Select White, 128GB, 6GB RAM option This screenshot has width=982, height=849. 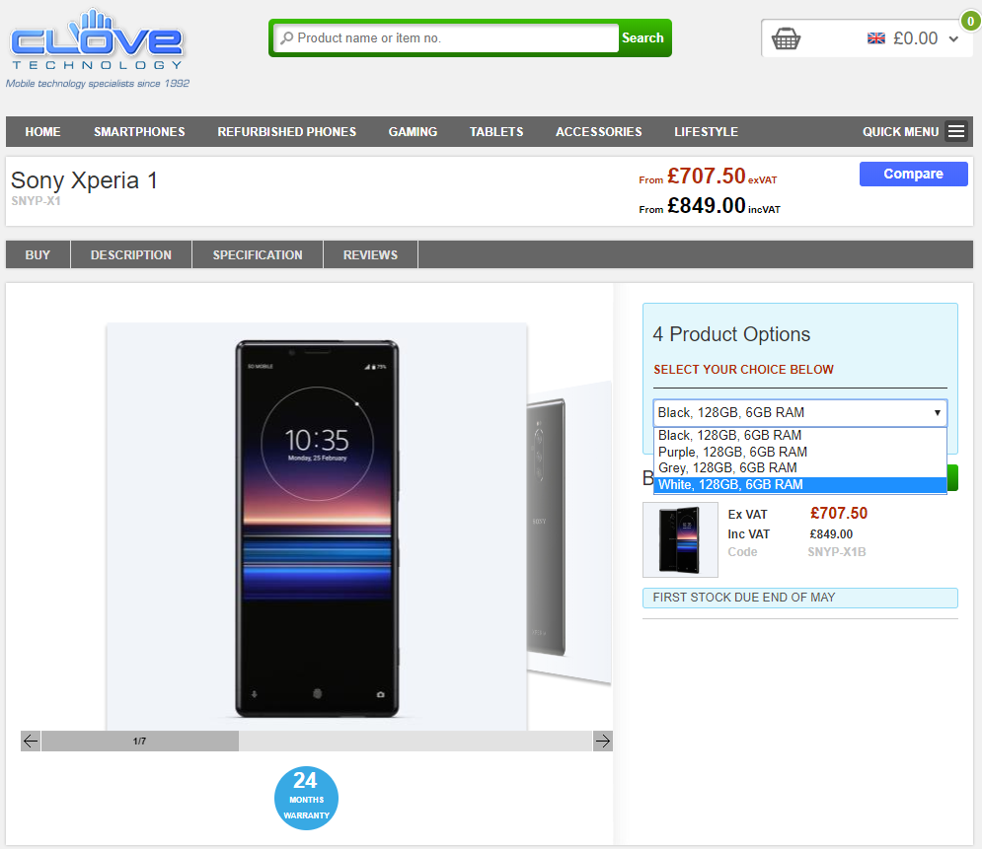click(799, 485)
